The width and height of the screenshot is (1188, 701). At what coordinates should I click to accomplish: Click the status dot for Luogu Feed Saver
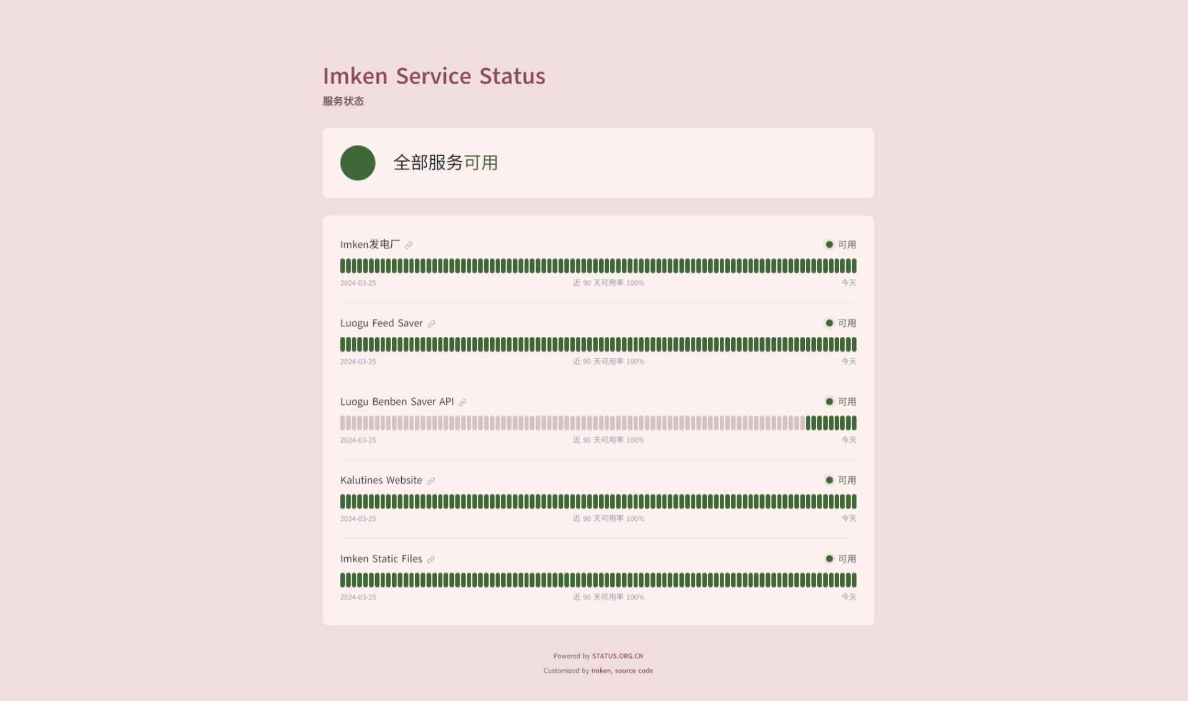click(x=829, y=323)
